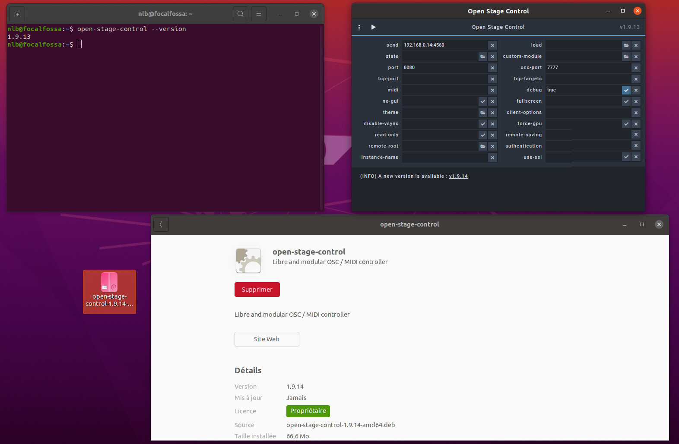This screenshot has height=444, width=679.
Task: Clear the custom-module field
Action: [636, 57]
